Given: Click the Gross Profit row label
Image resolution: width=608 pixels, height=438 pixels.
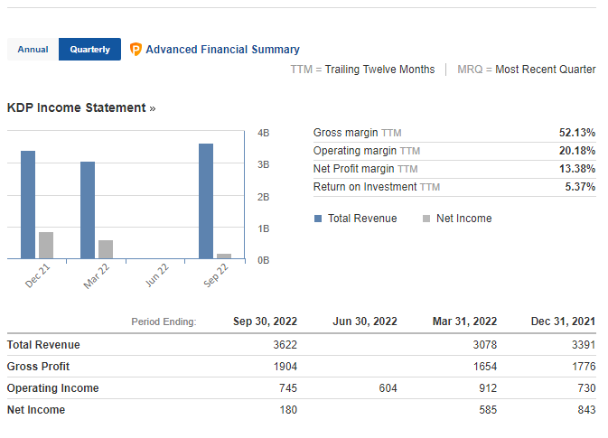Looking at the screenshot, I should (38, 367).
